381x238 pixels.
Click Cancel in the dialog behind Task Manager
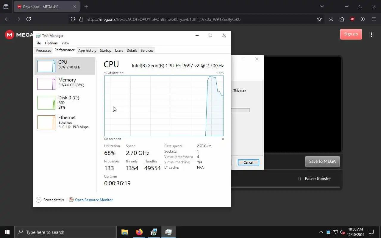click(x=248, y=162)
